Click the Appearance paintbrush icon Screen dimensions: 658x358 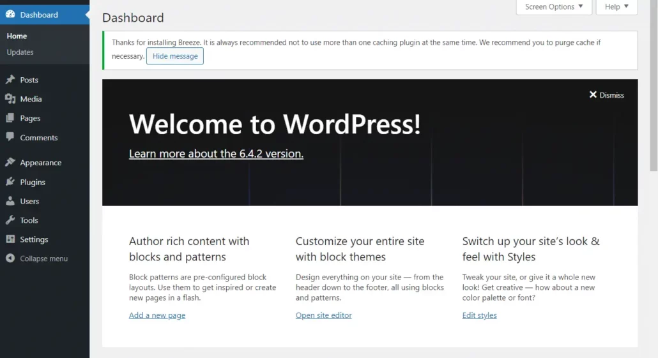[x=10, y=162]
